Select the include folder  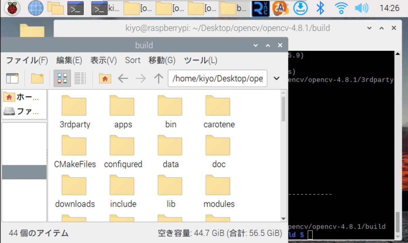pos(123,191)
